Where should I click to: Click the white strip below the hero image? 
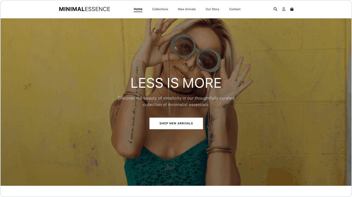tap(176, 191)
